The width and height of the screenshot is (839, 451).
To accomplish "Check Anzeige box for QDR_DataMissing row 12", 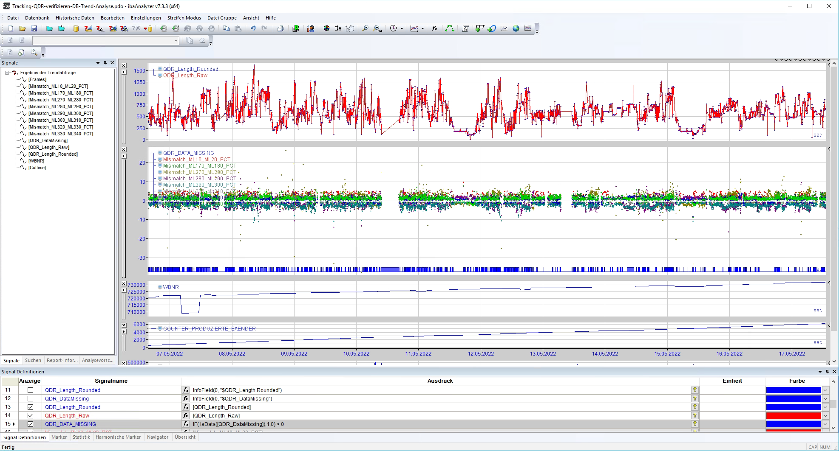I will pyautogui.click(x=30, y=399).
